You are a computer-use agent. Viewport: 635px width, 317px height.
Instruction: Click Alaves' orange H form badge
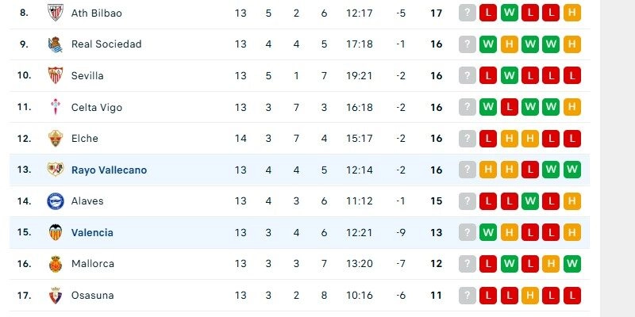tap(571, 201)
